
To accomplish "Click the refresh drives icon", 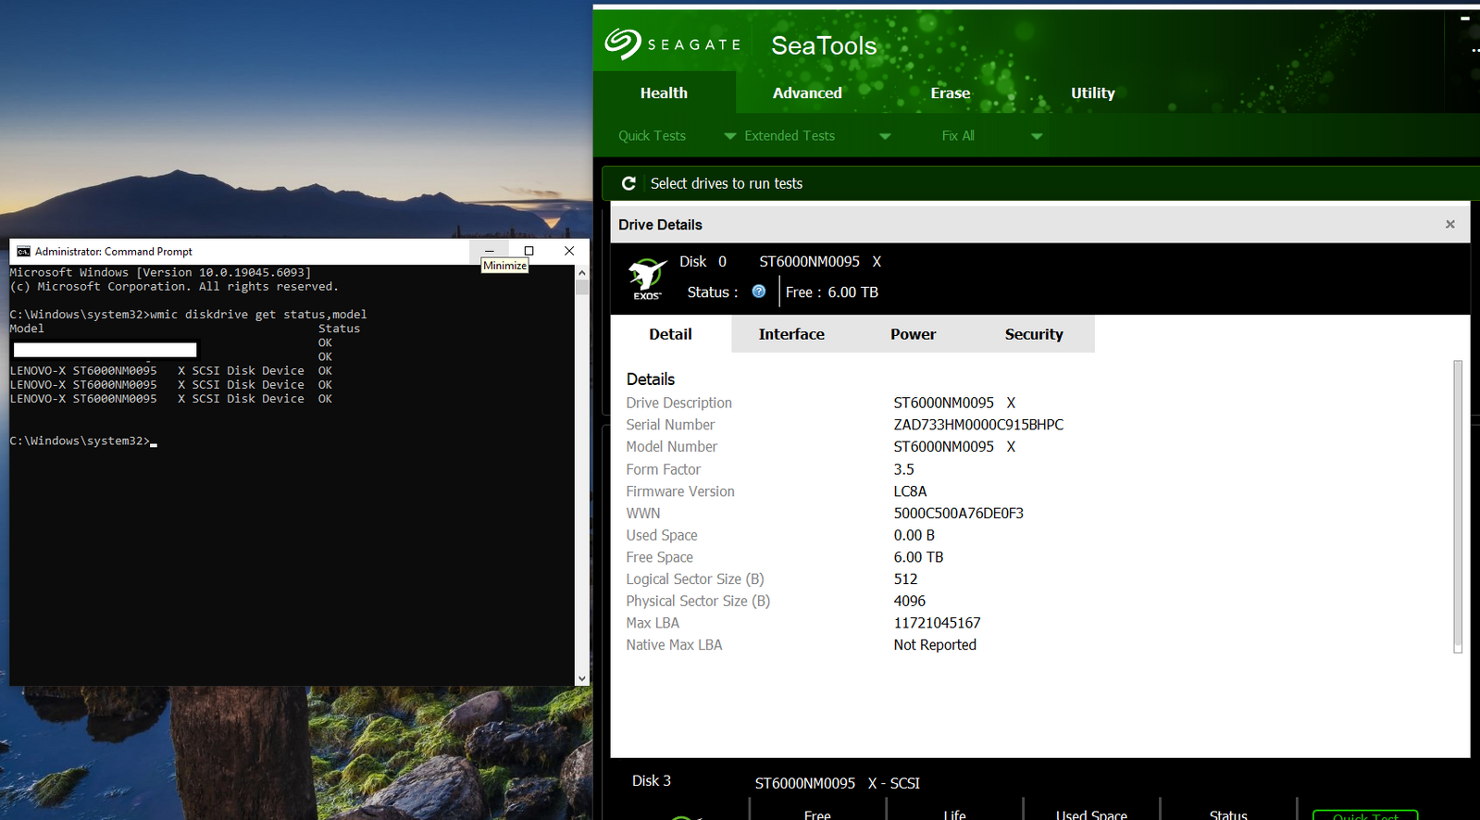I will (628, 183).
